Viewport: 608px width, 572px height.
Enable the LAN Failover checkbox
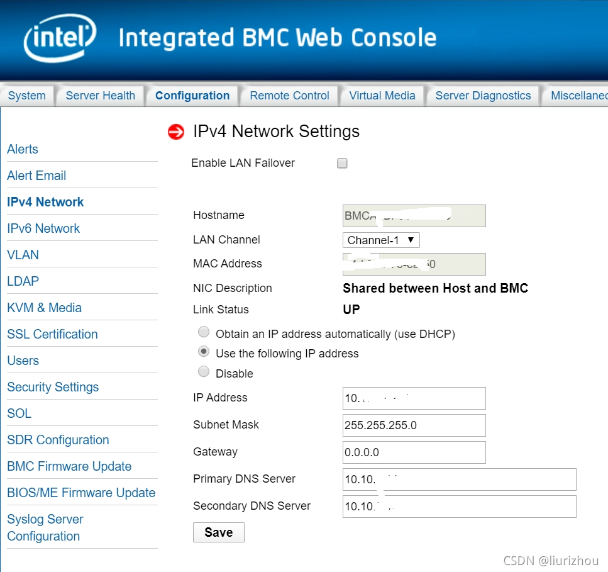click(342, 163)
